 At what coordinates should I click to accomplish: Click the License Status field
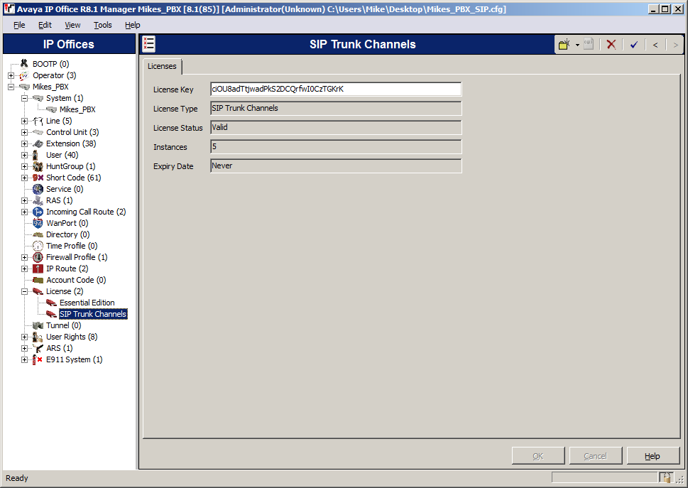tap(336, 128)
